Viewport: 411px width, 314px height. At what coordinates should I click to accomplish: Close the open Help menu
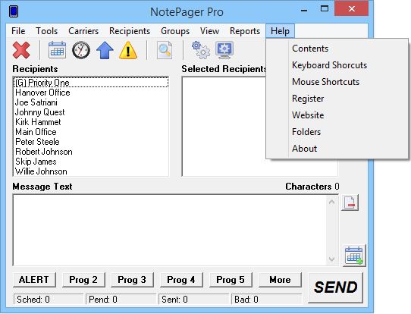(280, 31)
